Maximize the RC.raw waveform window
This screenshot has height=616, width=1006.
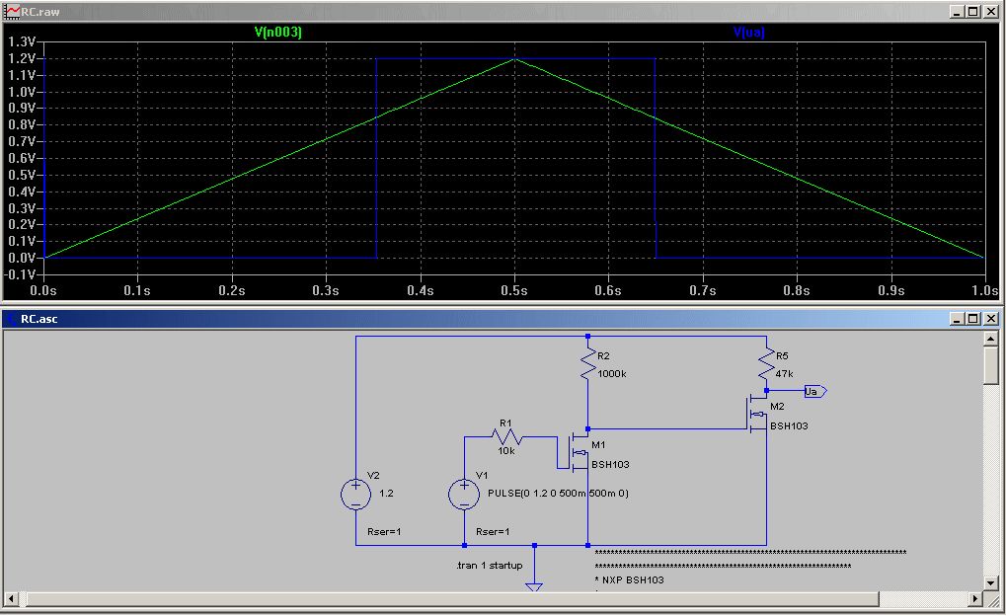coord(973,12)
